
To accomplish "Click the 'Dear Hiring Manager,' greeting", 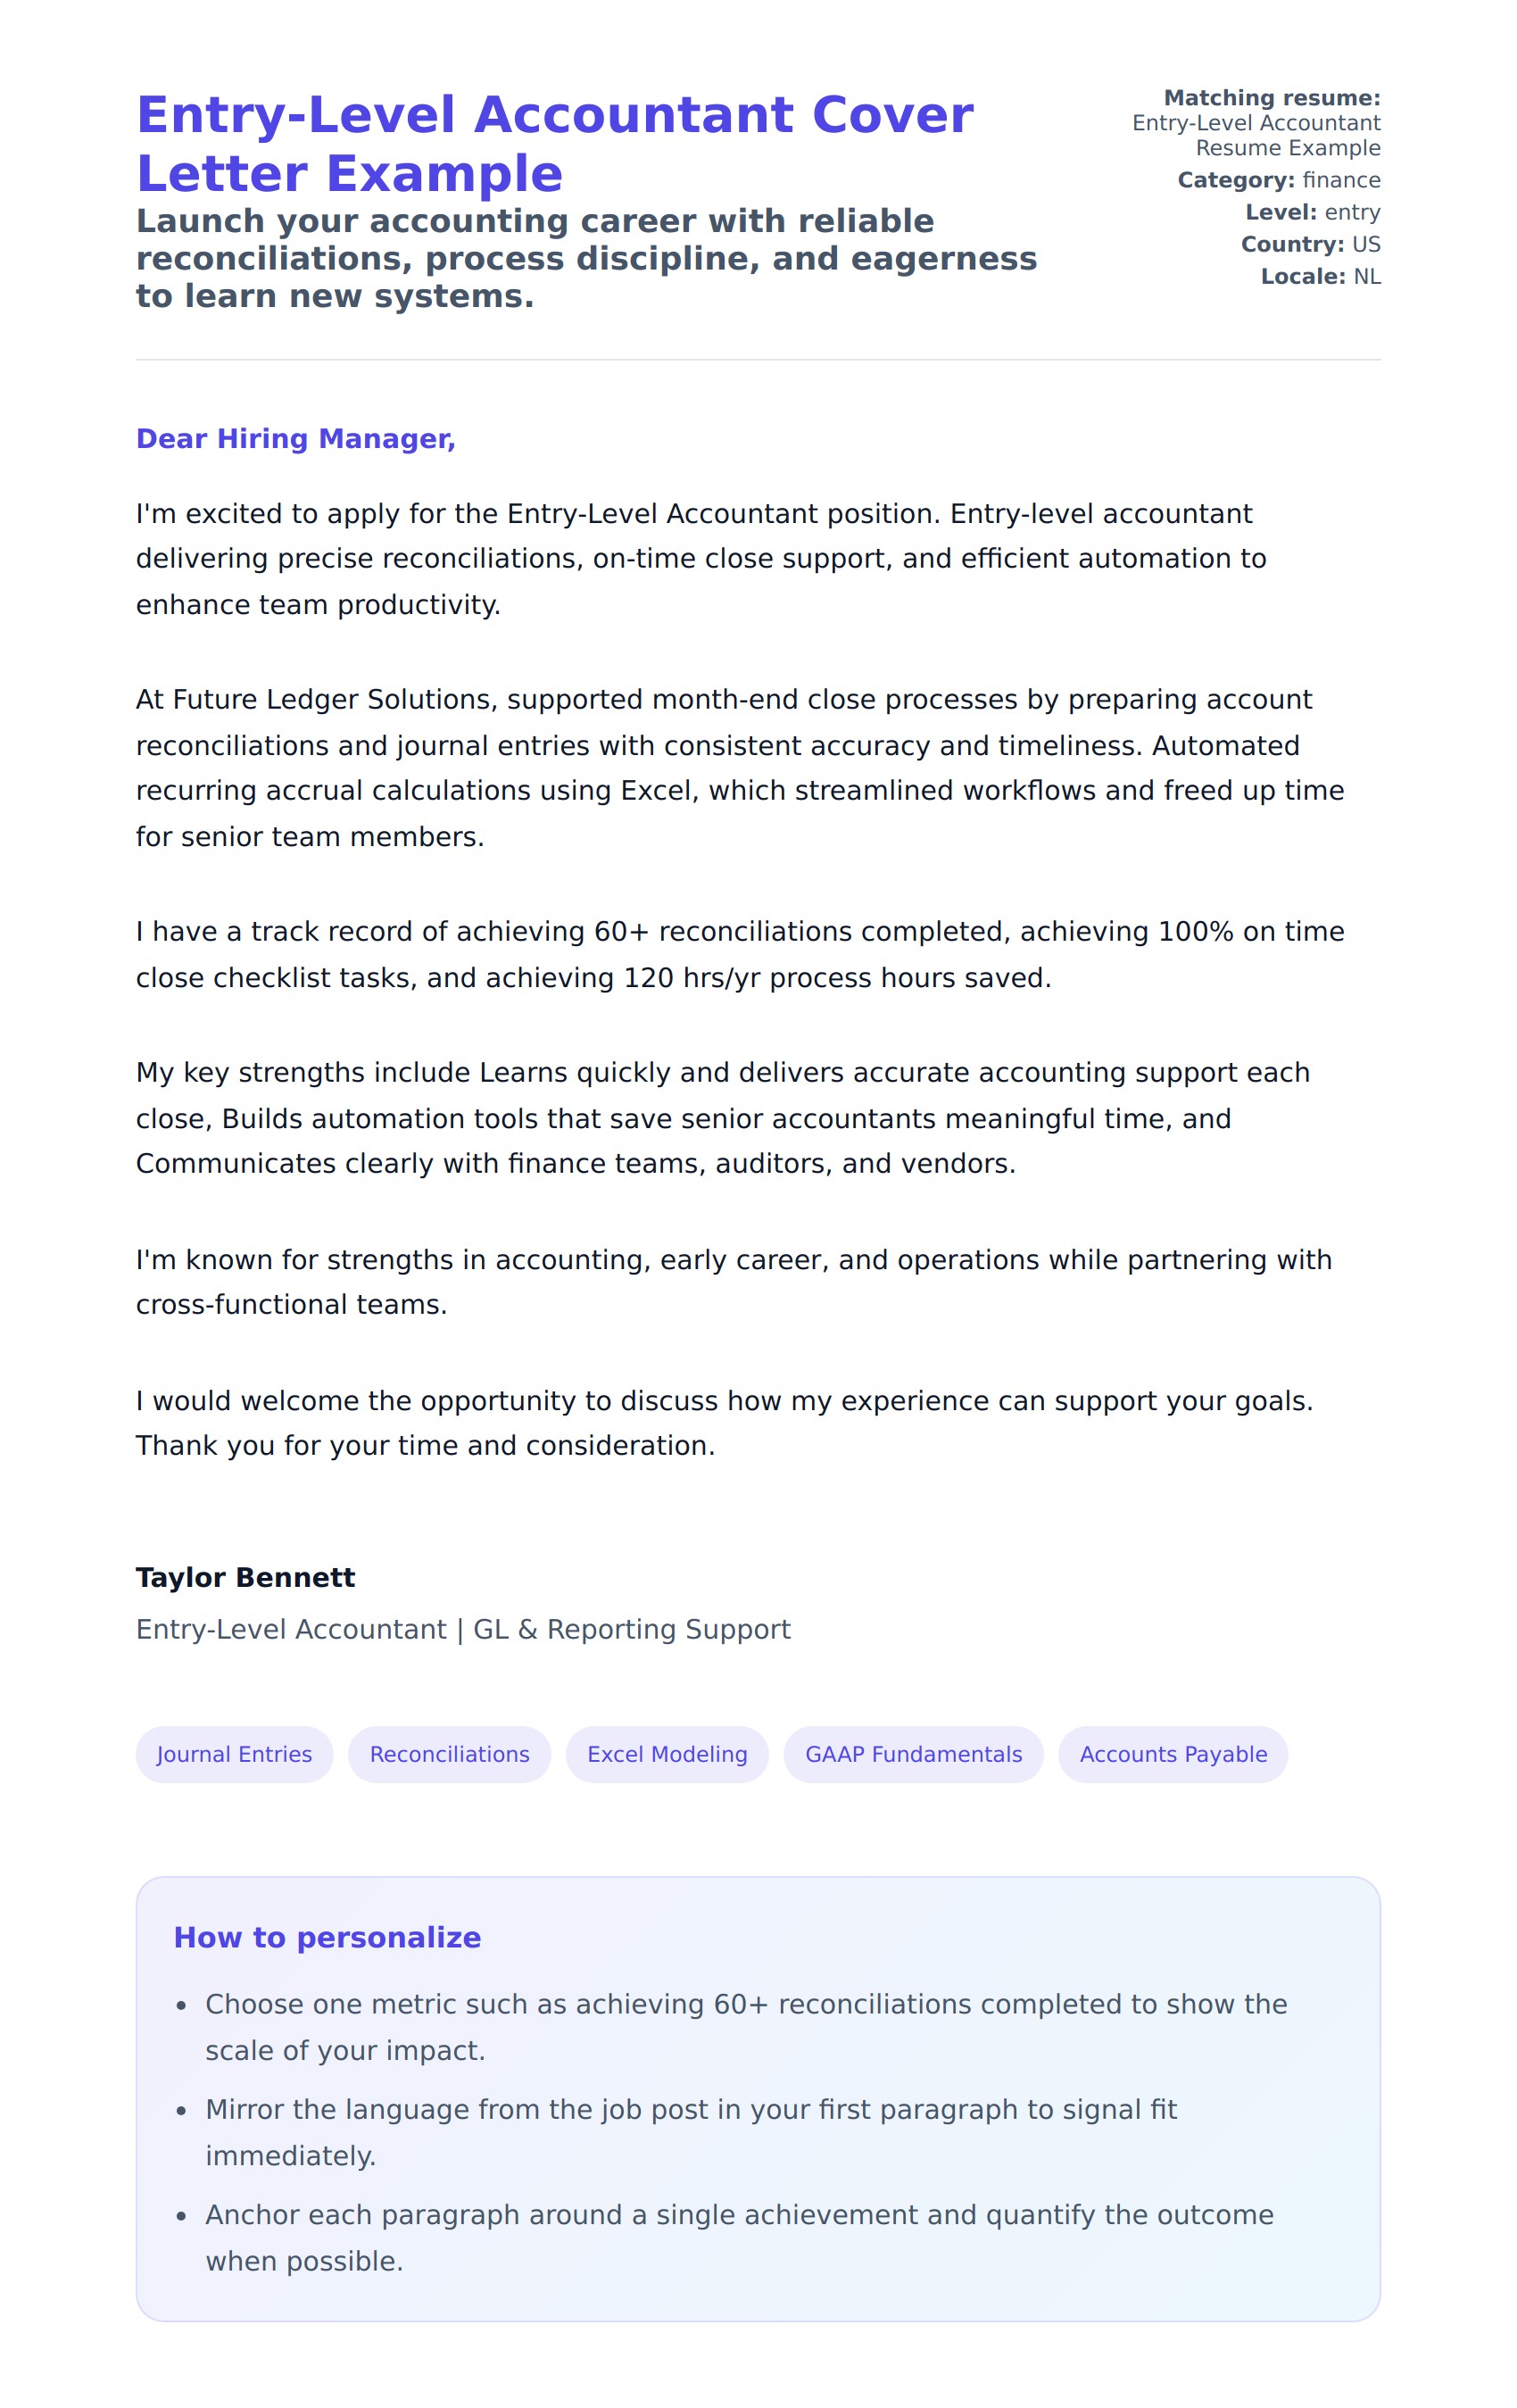I will pos(296,439).
